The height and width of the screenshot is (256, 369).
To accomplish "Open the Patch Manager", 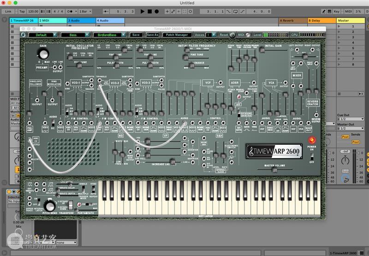I will (x=177, y=35).
